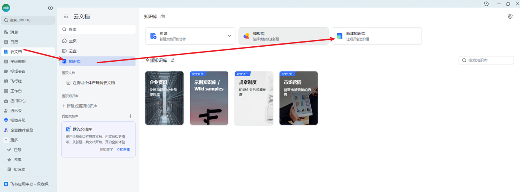Click 新建或置顶知识库
Viewport: 520px width, 192px height.
(x=80, y=106)
